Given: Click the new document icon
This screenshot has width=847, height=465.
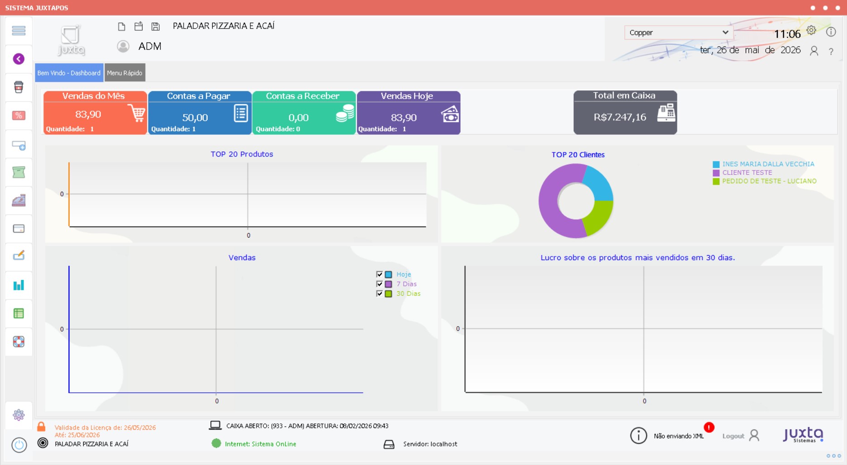Looking at the screenshot, I should (x=121, y=27).
